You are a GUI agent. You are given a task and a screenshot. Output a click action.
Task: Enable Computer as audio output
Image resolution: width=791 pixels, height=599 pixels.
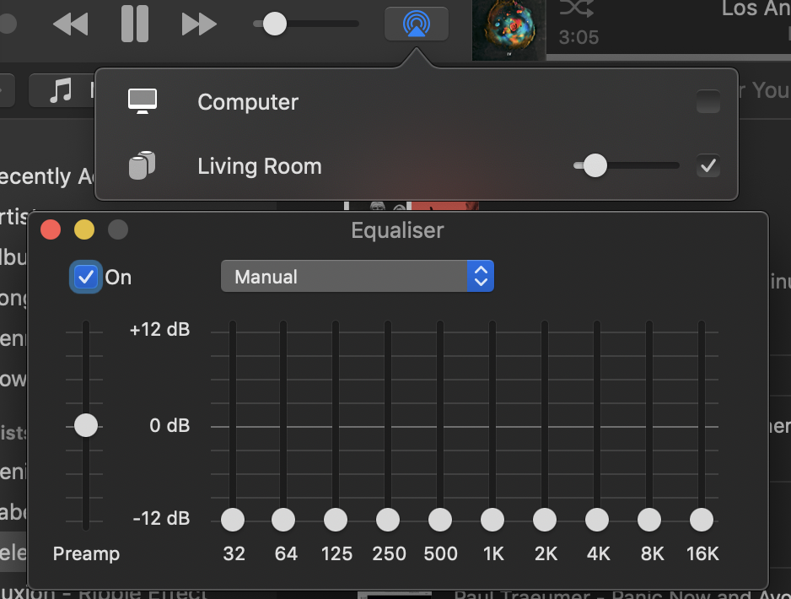pos(708,102)
